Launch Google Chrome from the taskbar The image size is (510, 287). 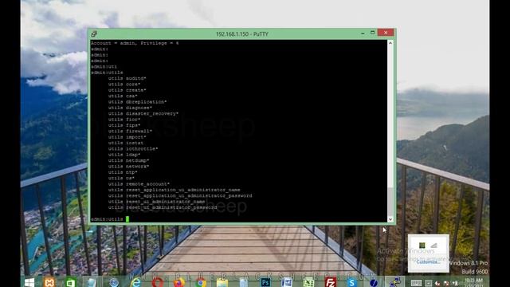click(201, 282)
